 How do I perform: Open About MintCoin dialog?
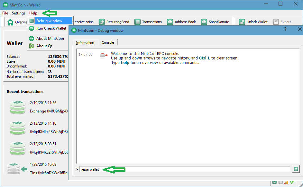pos(48,39)
